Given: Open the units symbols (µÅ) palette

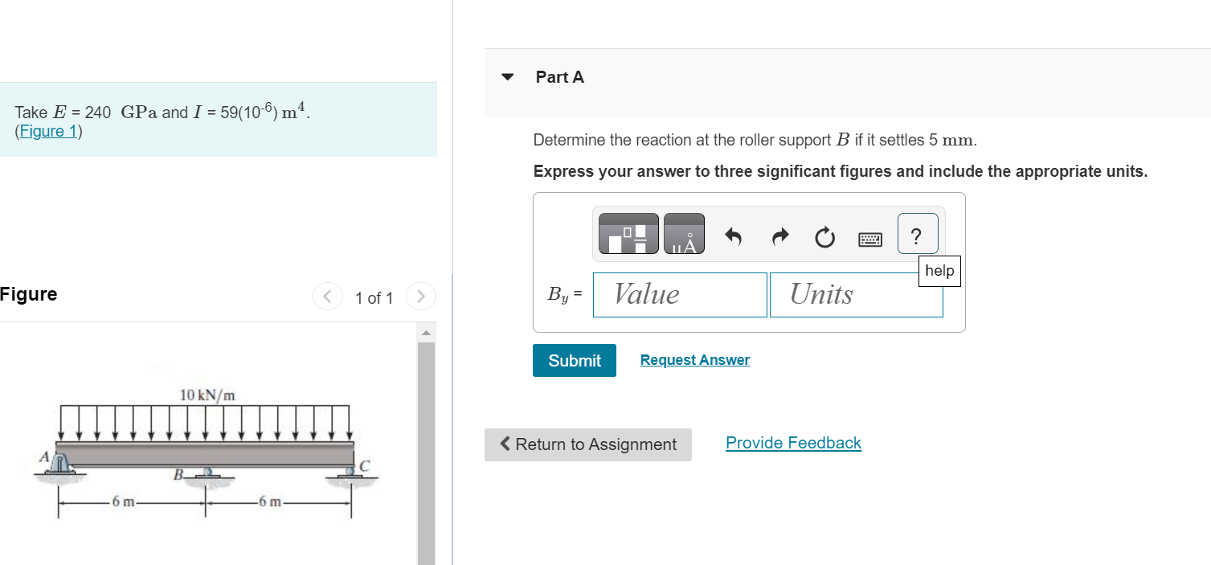Looking at the screenshot, I should point(685,233).
